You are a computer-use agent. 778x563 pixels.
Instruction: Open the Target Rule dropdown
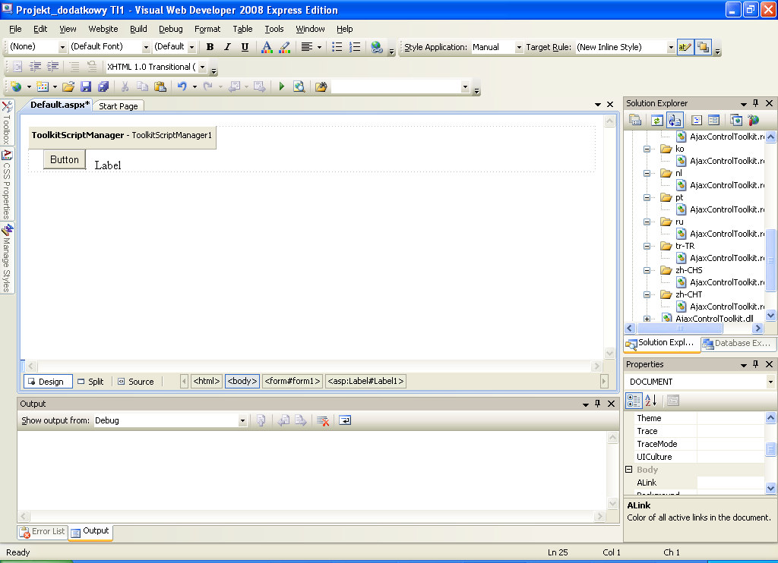point(671,47)
